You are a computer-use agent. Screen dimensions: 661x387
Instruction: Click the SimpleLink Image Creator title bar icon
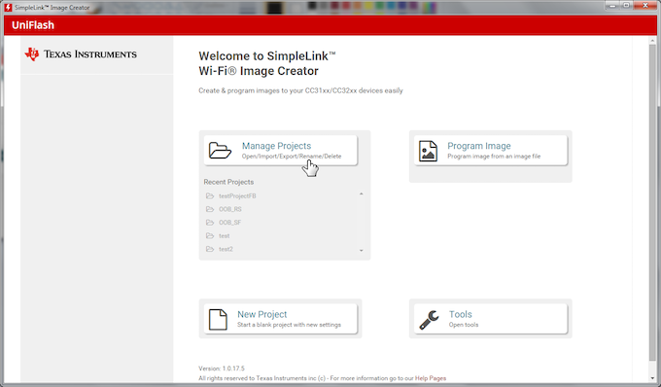[8, 7]
